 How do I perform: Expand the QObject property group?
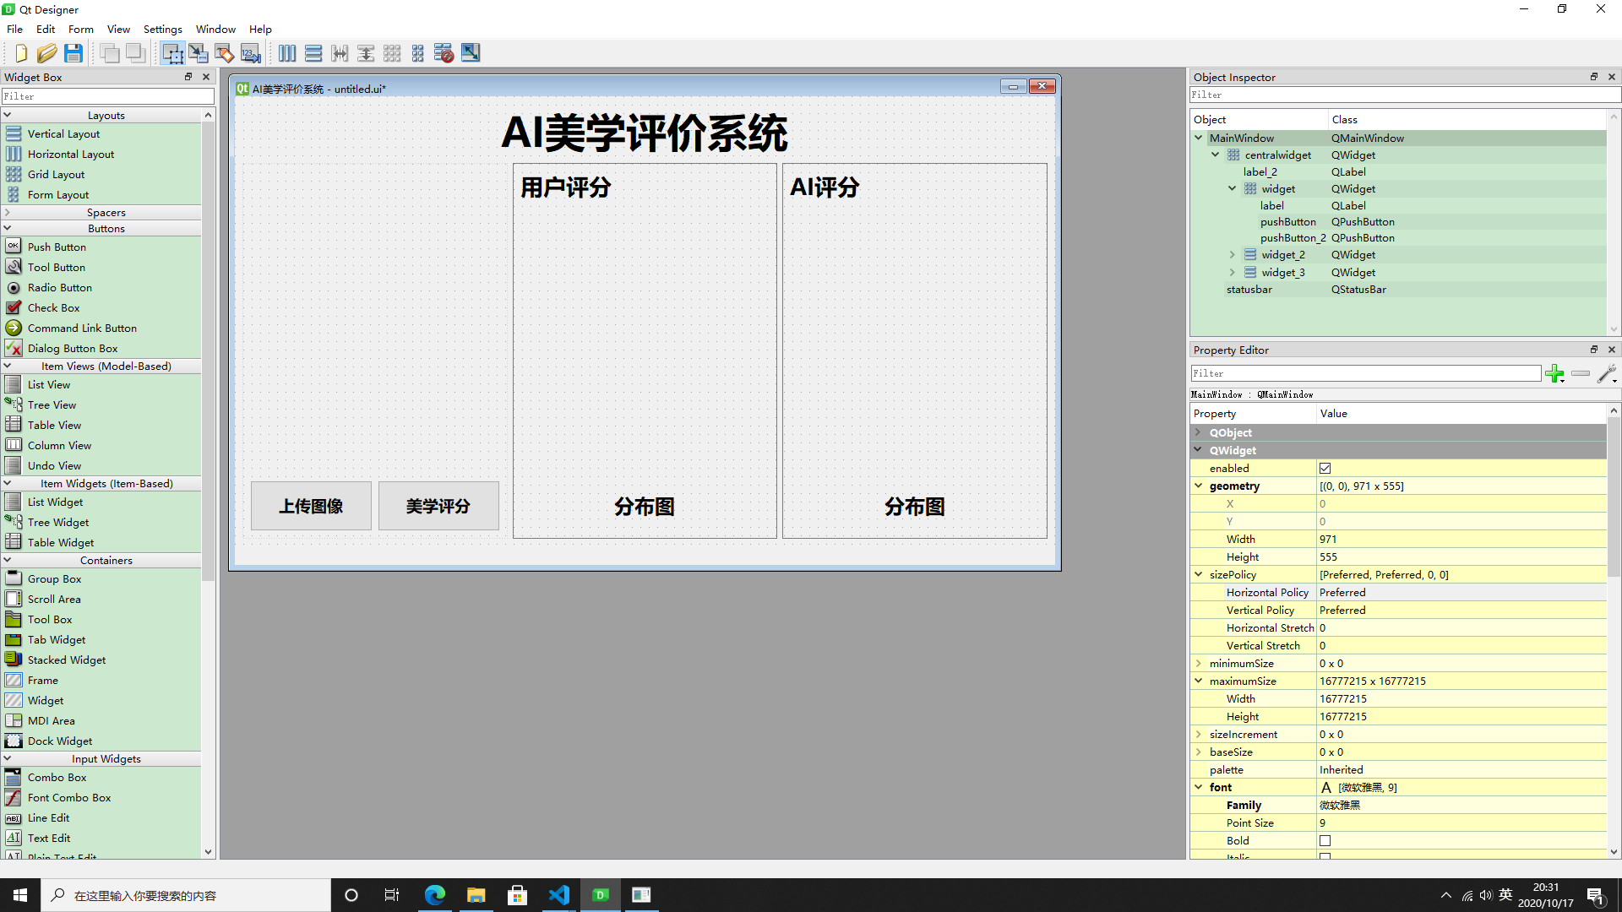click(x=1198, y=432)
